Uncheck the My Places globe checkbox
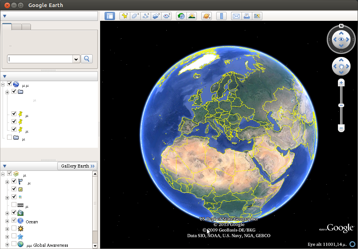 pyautogui.click(x=9, y=84)
